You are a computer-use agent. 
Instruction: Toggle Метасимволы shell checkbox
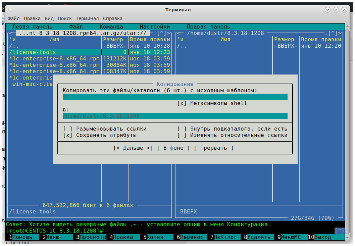point(212,103)
